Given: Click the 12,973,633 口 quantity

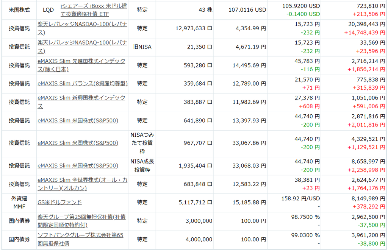Looking at the screenshot, I should (194, 28).
